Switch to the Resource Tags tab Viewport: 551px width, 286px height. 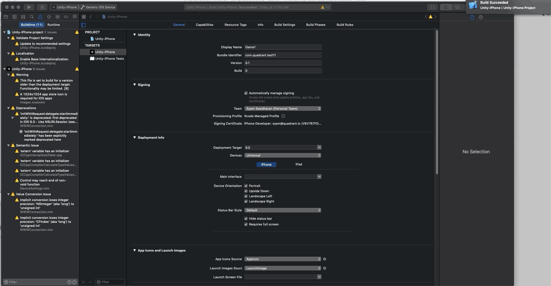[x=236, y=25]
